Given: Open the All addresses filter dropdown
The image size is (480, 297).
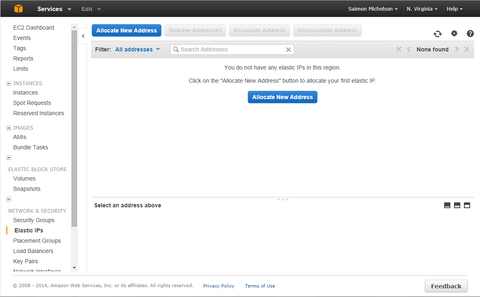Looking at the screenshot, I should pos(137,49).
